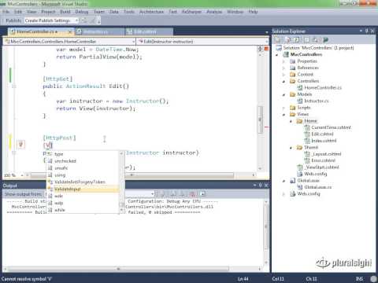Open the Show output from dropdown
Screen dimensions: 378x283
pyautogui.click(x=153, y=194)
